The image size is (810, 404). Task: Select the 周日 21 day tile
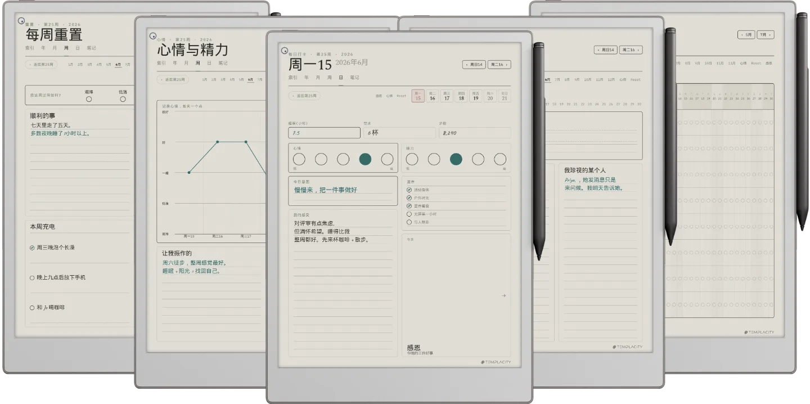[505, 96]
